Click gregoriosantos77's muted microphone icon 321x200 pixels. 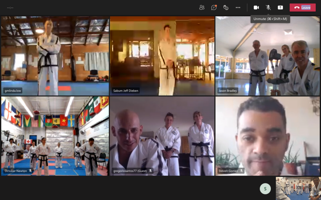tap(150, 171)
